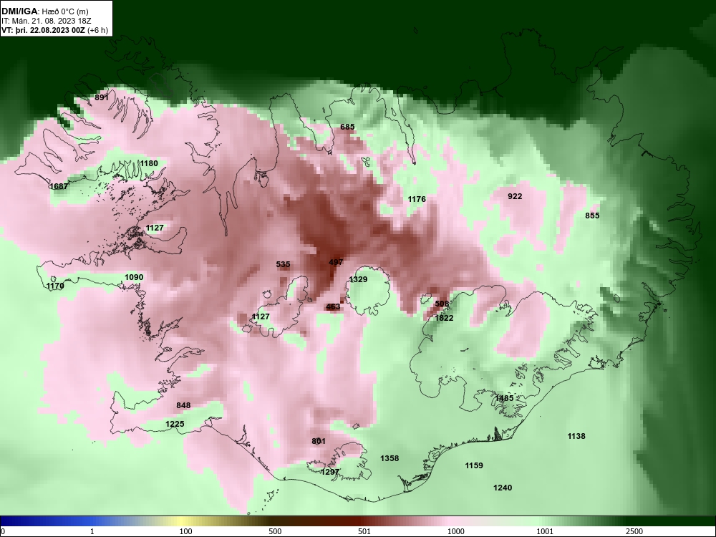Select the 855 value label

[x=592, y=216]
